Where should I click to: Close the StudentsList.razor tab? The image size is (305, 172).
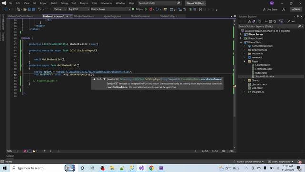(71, 16)
